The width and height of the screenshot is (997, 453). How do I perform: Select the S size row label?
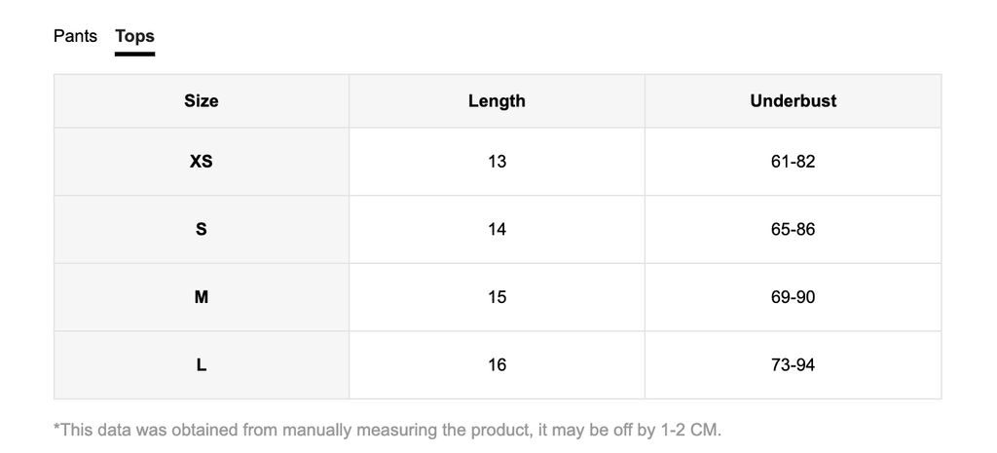pyautogui.click(x=201, y=229)
